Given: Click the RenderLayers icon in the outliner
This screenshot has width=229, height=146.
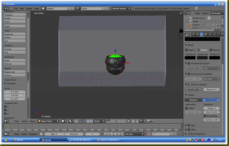Looking at the screenshot, I should click(x=191, y=18).
